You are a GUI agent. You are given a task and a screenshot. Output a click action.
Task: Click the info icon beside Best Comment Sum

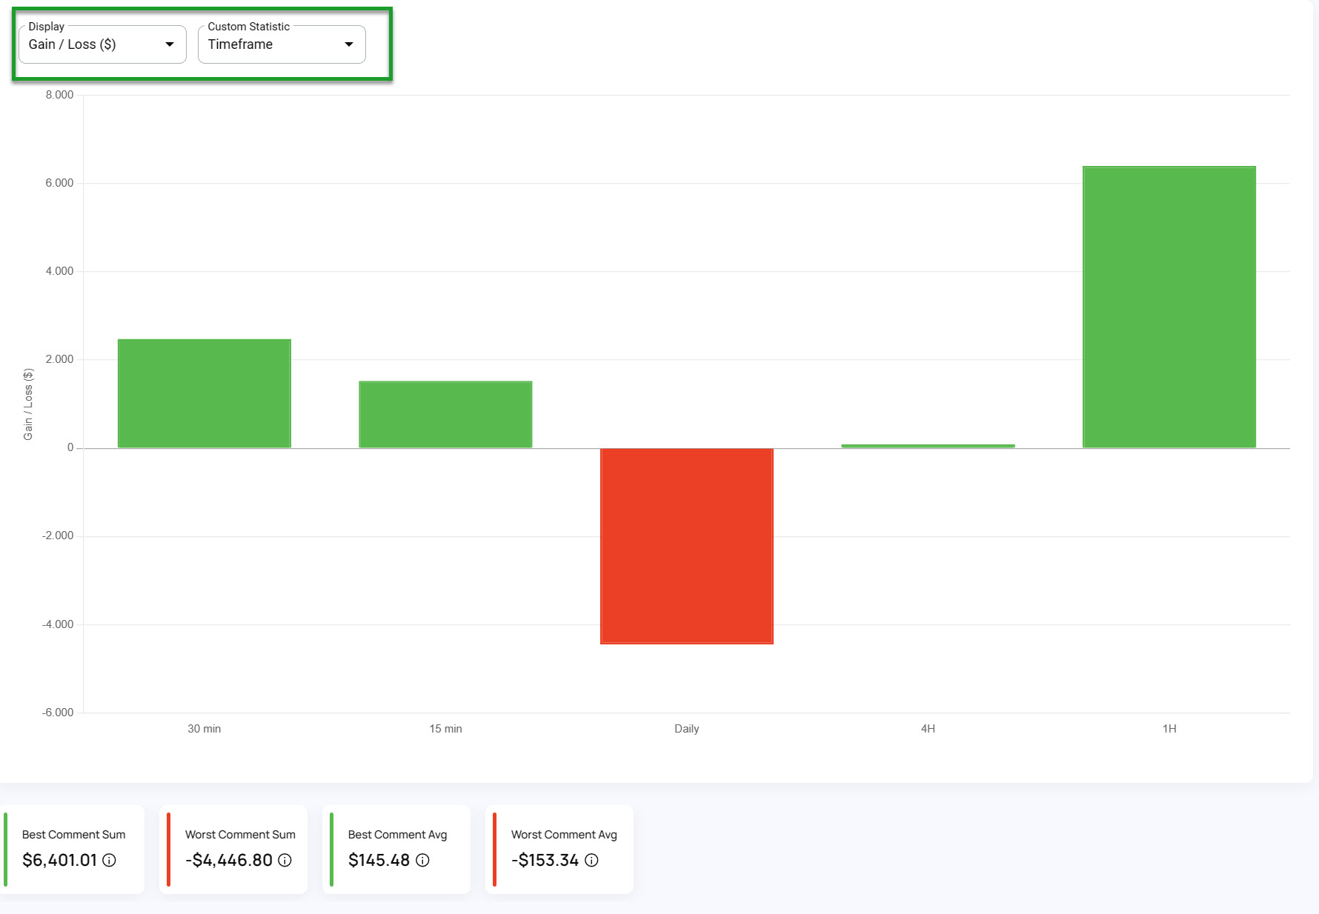click(110, 861)
